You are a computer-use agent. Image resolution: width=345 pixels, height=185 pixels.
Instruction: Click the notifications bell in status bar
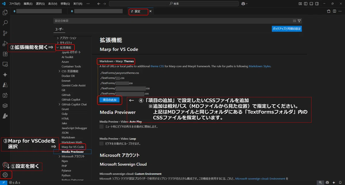341,182
